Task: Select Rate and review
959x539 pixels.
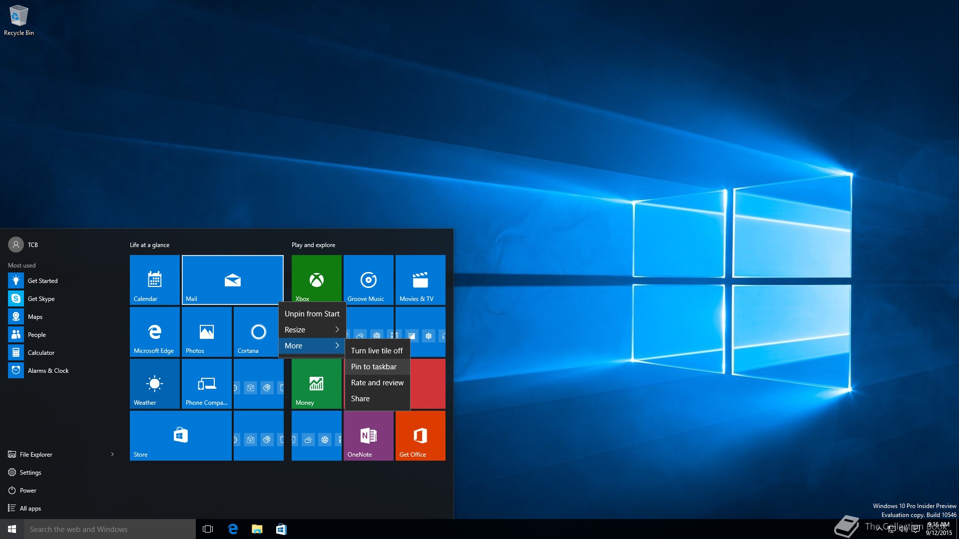Action: (x=377, y=382)
